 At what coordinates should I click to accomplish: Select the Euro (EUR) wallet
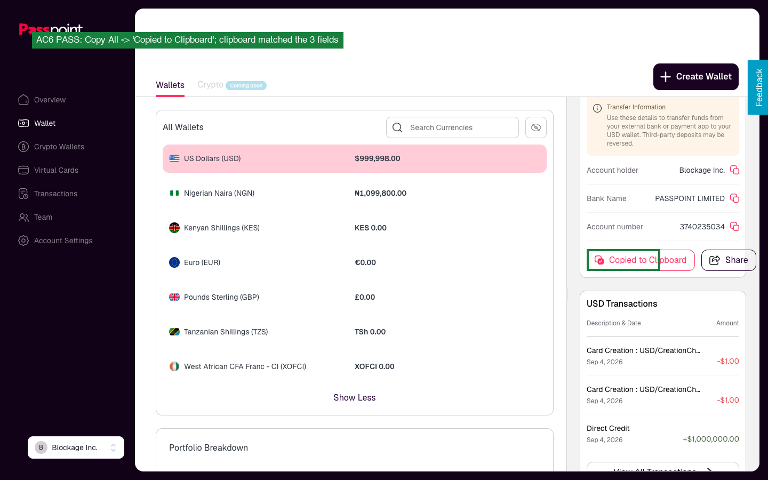pos(355,262)
